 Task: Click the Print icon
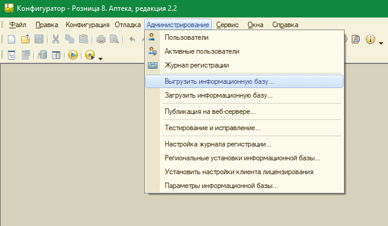point(101,39)
